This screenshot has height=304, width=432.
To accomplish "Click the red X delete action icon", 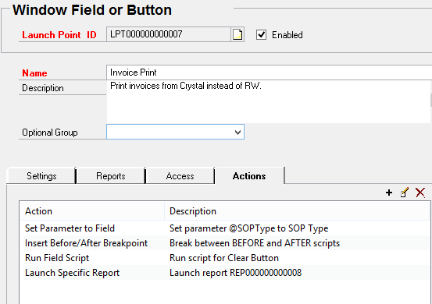I will tap(420, 193).
